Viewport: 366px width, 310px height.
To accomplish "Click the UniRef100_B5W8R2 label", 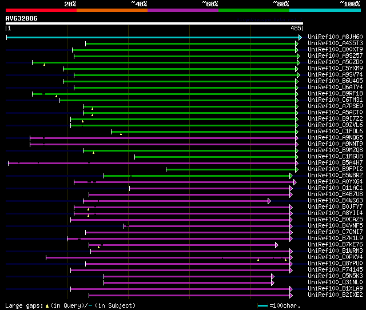I will coord(335,176).
